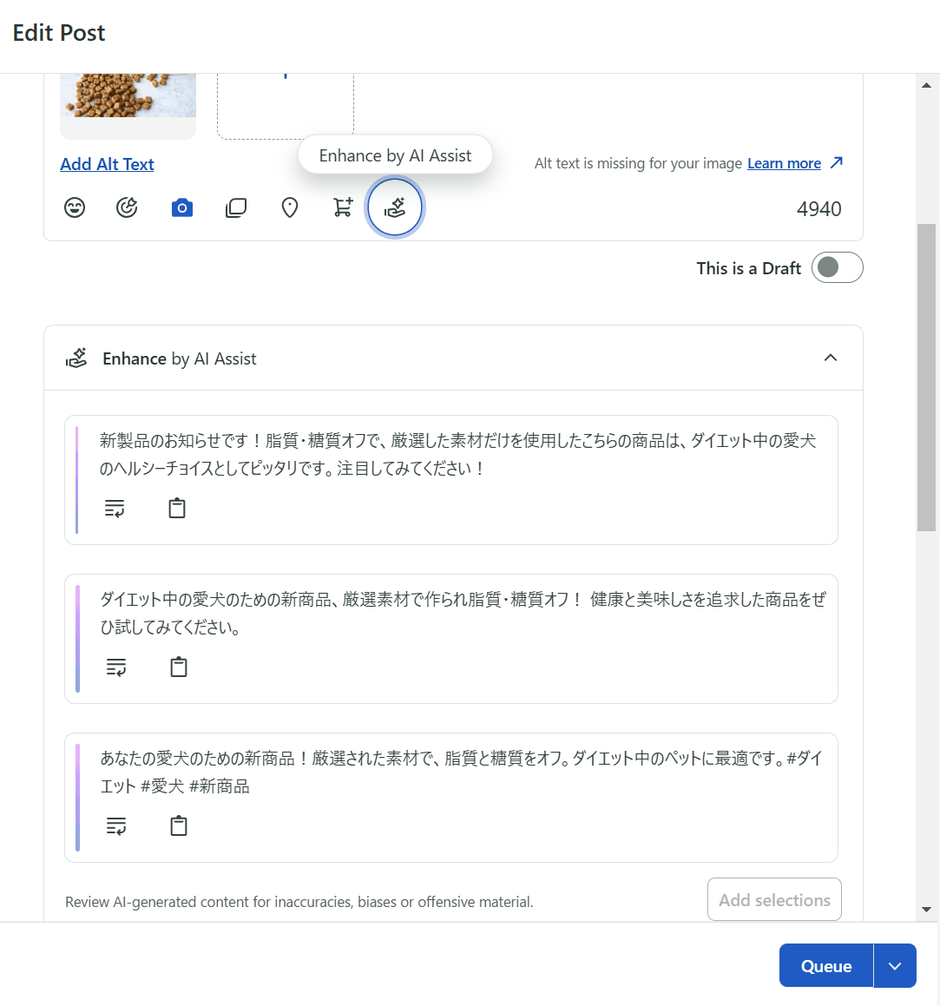Viewport: 940px width, 1006px height.
Task: Click the Enhance by AI Assist icon
Action: tap(395, 208)
